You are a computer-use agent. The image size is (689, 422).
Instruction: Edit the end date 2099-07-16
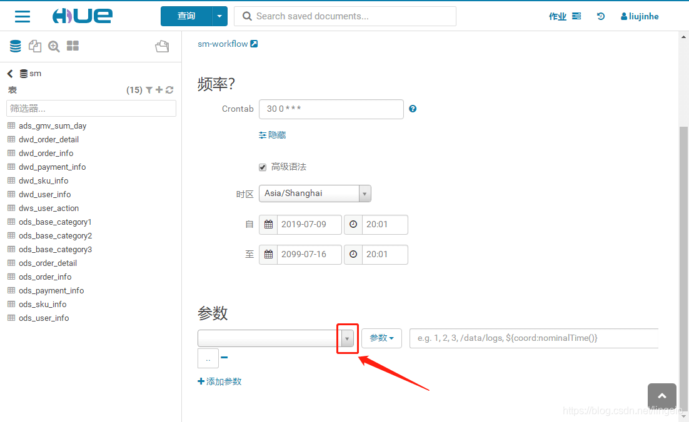point(309,255)
